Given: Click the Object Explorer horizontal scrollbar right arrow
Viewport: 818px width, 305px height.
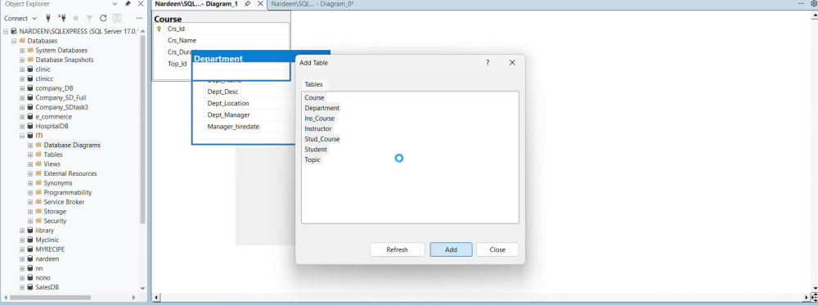Looking at the screenshot, I should pos(133,297).
